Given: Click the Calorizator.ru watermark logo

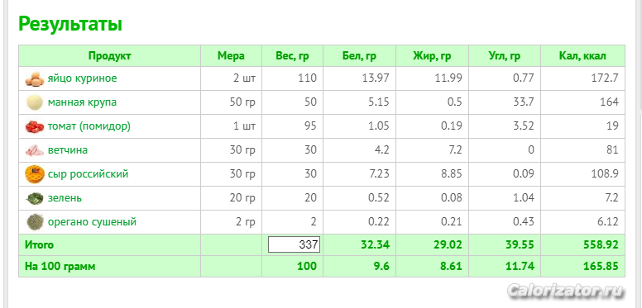Looking at the screenshot, I should 566,291.
